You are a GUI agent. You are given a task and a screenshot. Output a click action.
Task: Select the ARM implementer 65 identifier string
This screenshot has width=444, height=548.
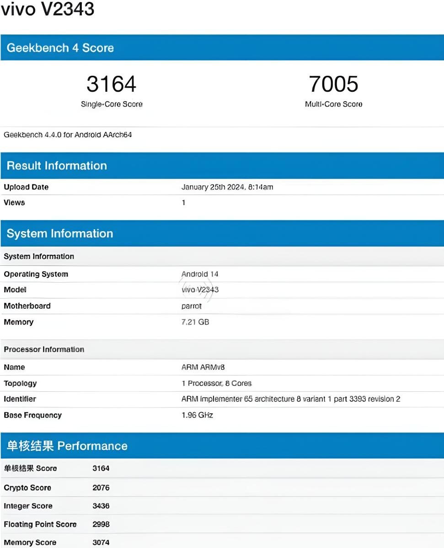[291, 399]
